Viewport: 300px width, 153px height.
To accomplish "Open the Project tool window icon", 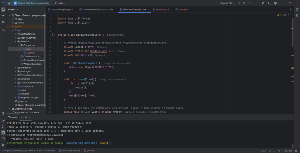I will tap(3, 9).
